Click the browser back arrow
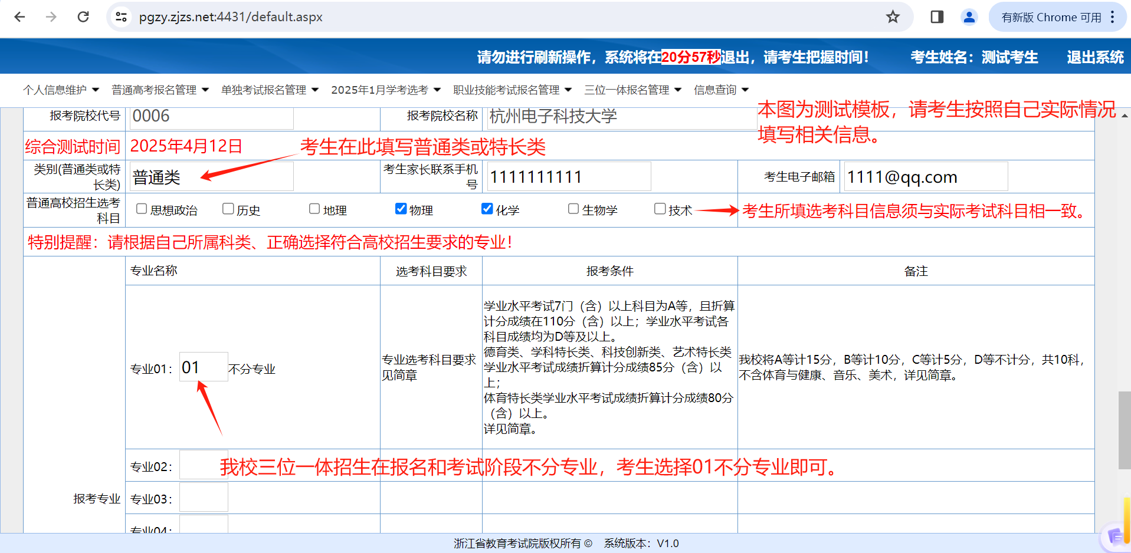The width and height of the screenshot is (1131, 553). [19, 17]
